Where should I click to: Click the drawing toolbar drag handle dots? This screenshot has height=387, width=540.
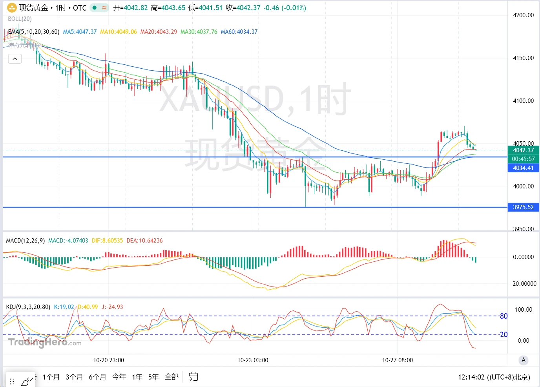tap(12, 381)
